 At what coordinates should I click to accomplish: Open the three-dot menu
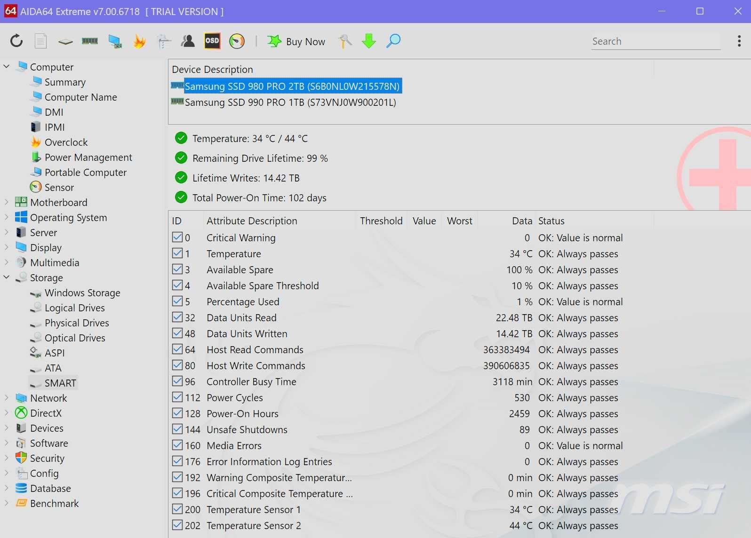point(739,41)
